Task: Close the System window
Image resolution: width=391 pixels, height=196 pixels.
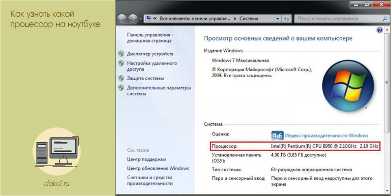Action: tap(382, 4)
